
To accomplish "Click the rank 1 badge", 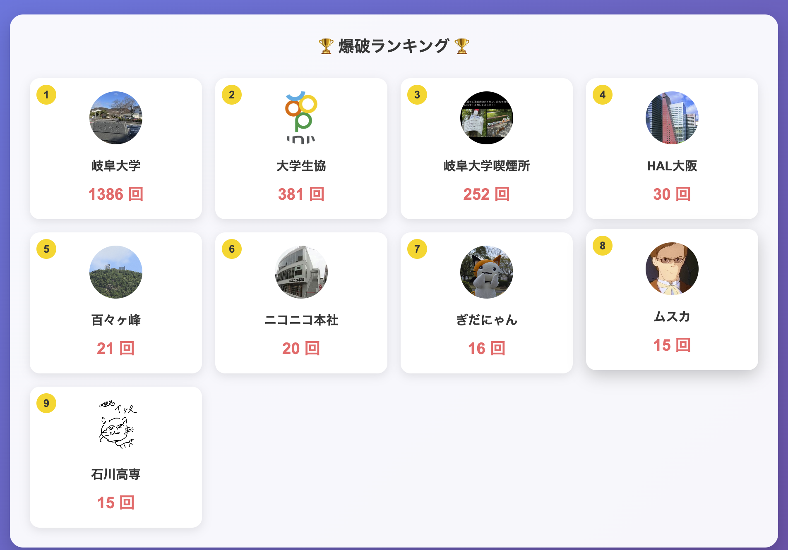I will point(46,95).
